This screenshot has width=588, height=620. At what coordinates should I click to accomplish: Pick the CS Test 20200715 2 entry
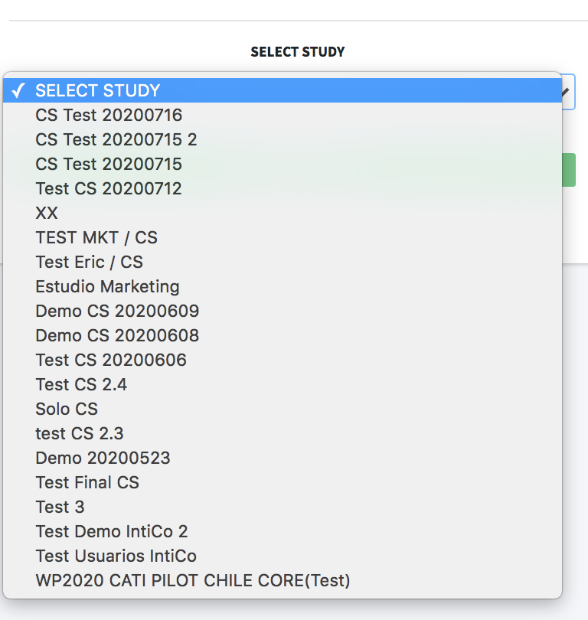click(x=283, y=139)
